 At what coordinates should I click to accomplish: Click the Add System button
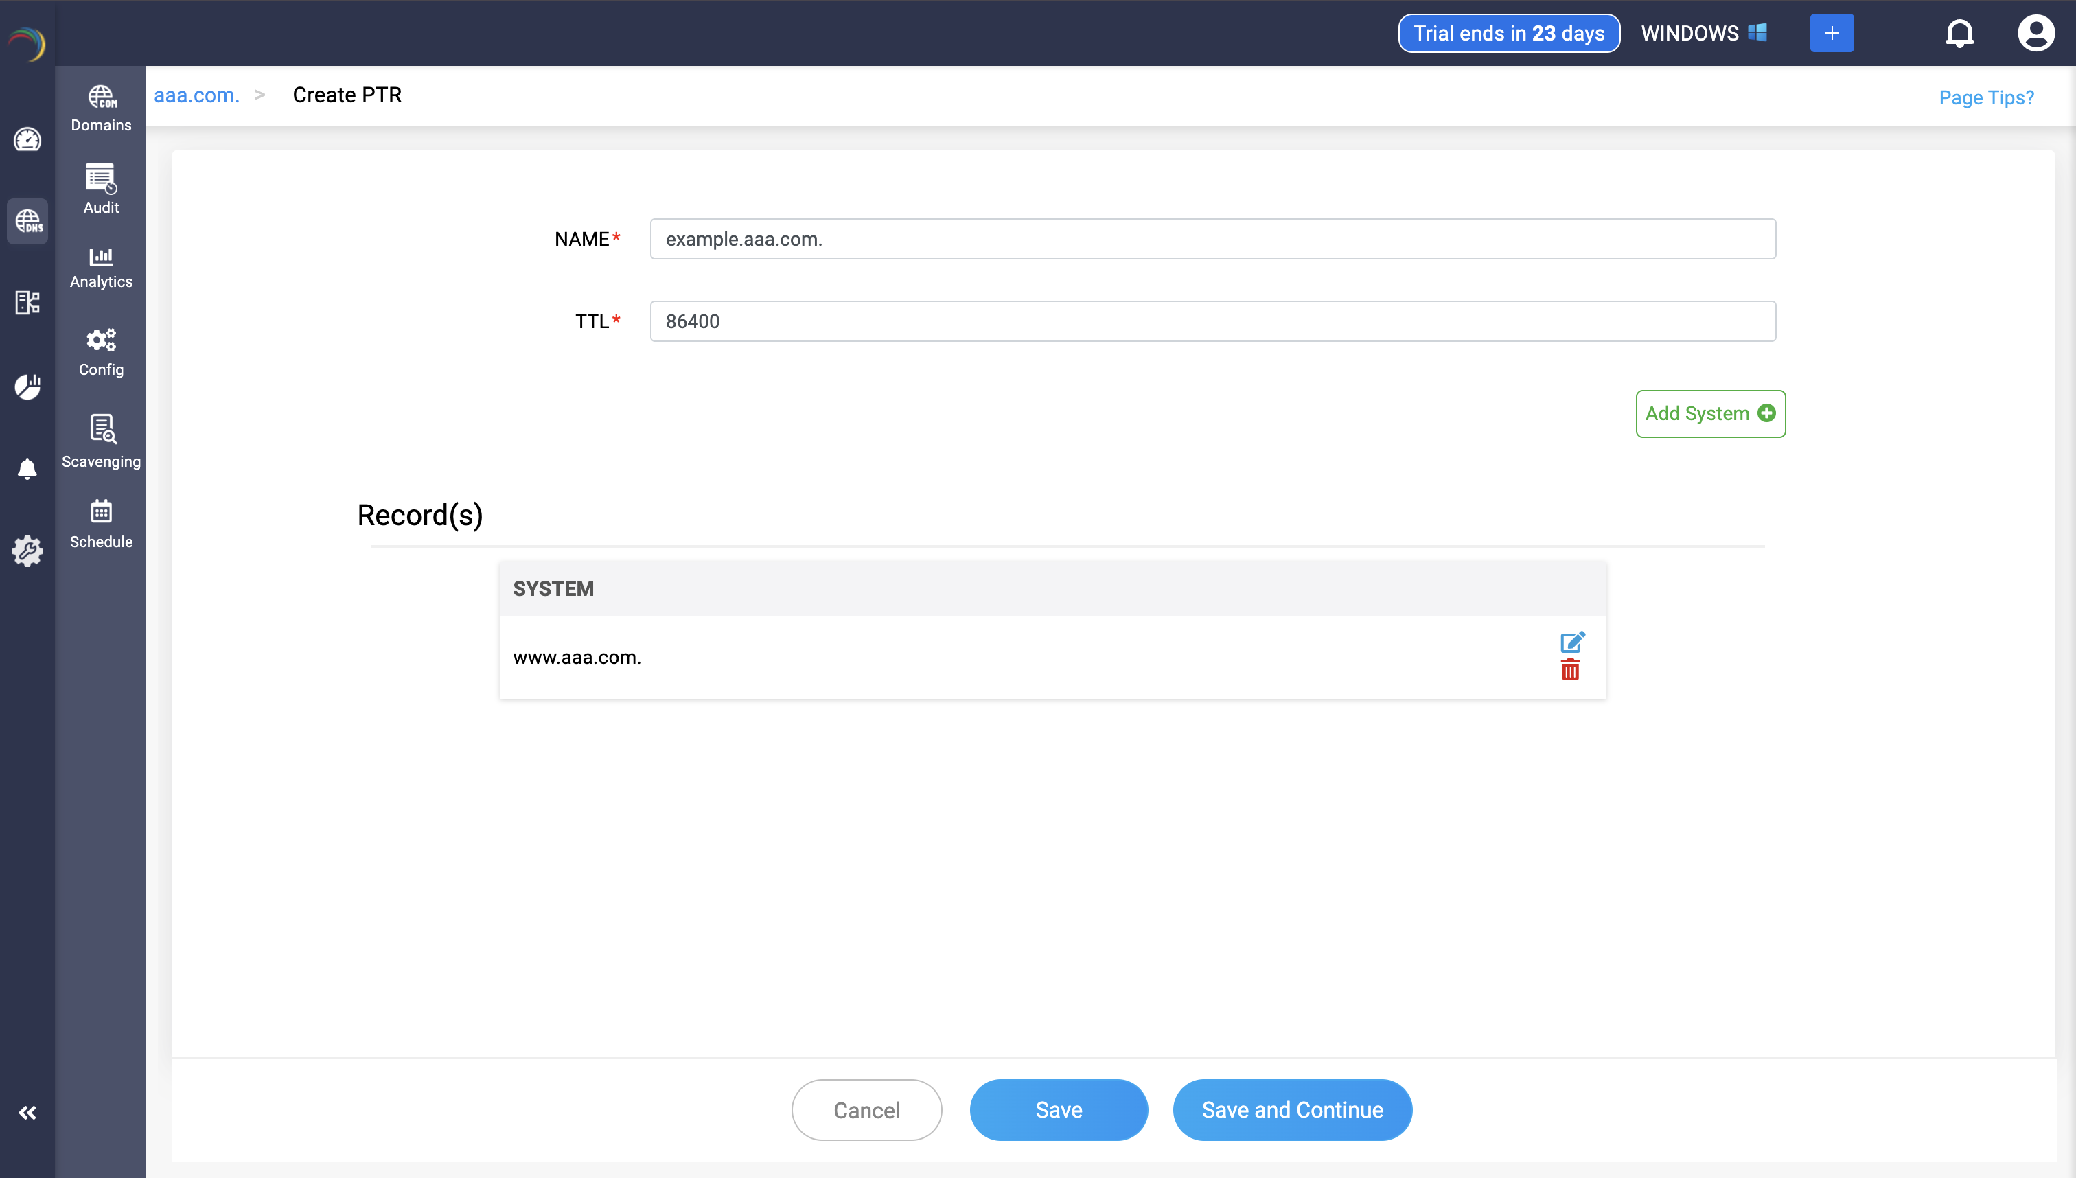pyautogui.click(x=1709, y=413)
